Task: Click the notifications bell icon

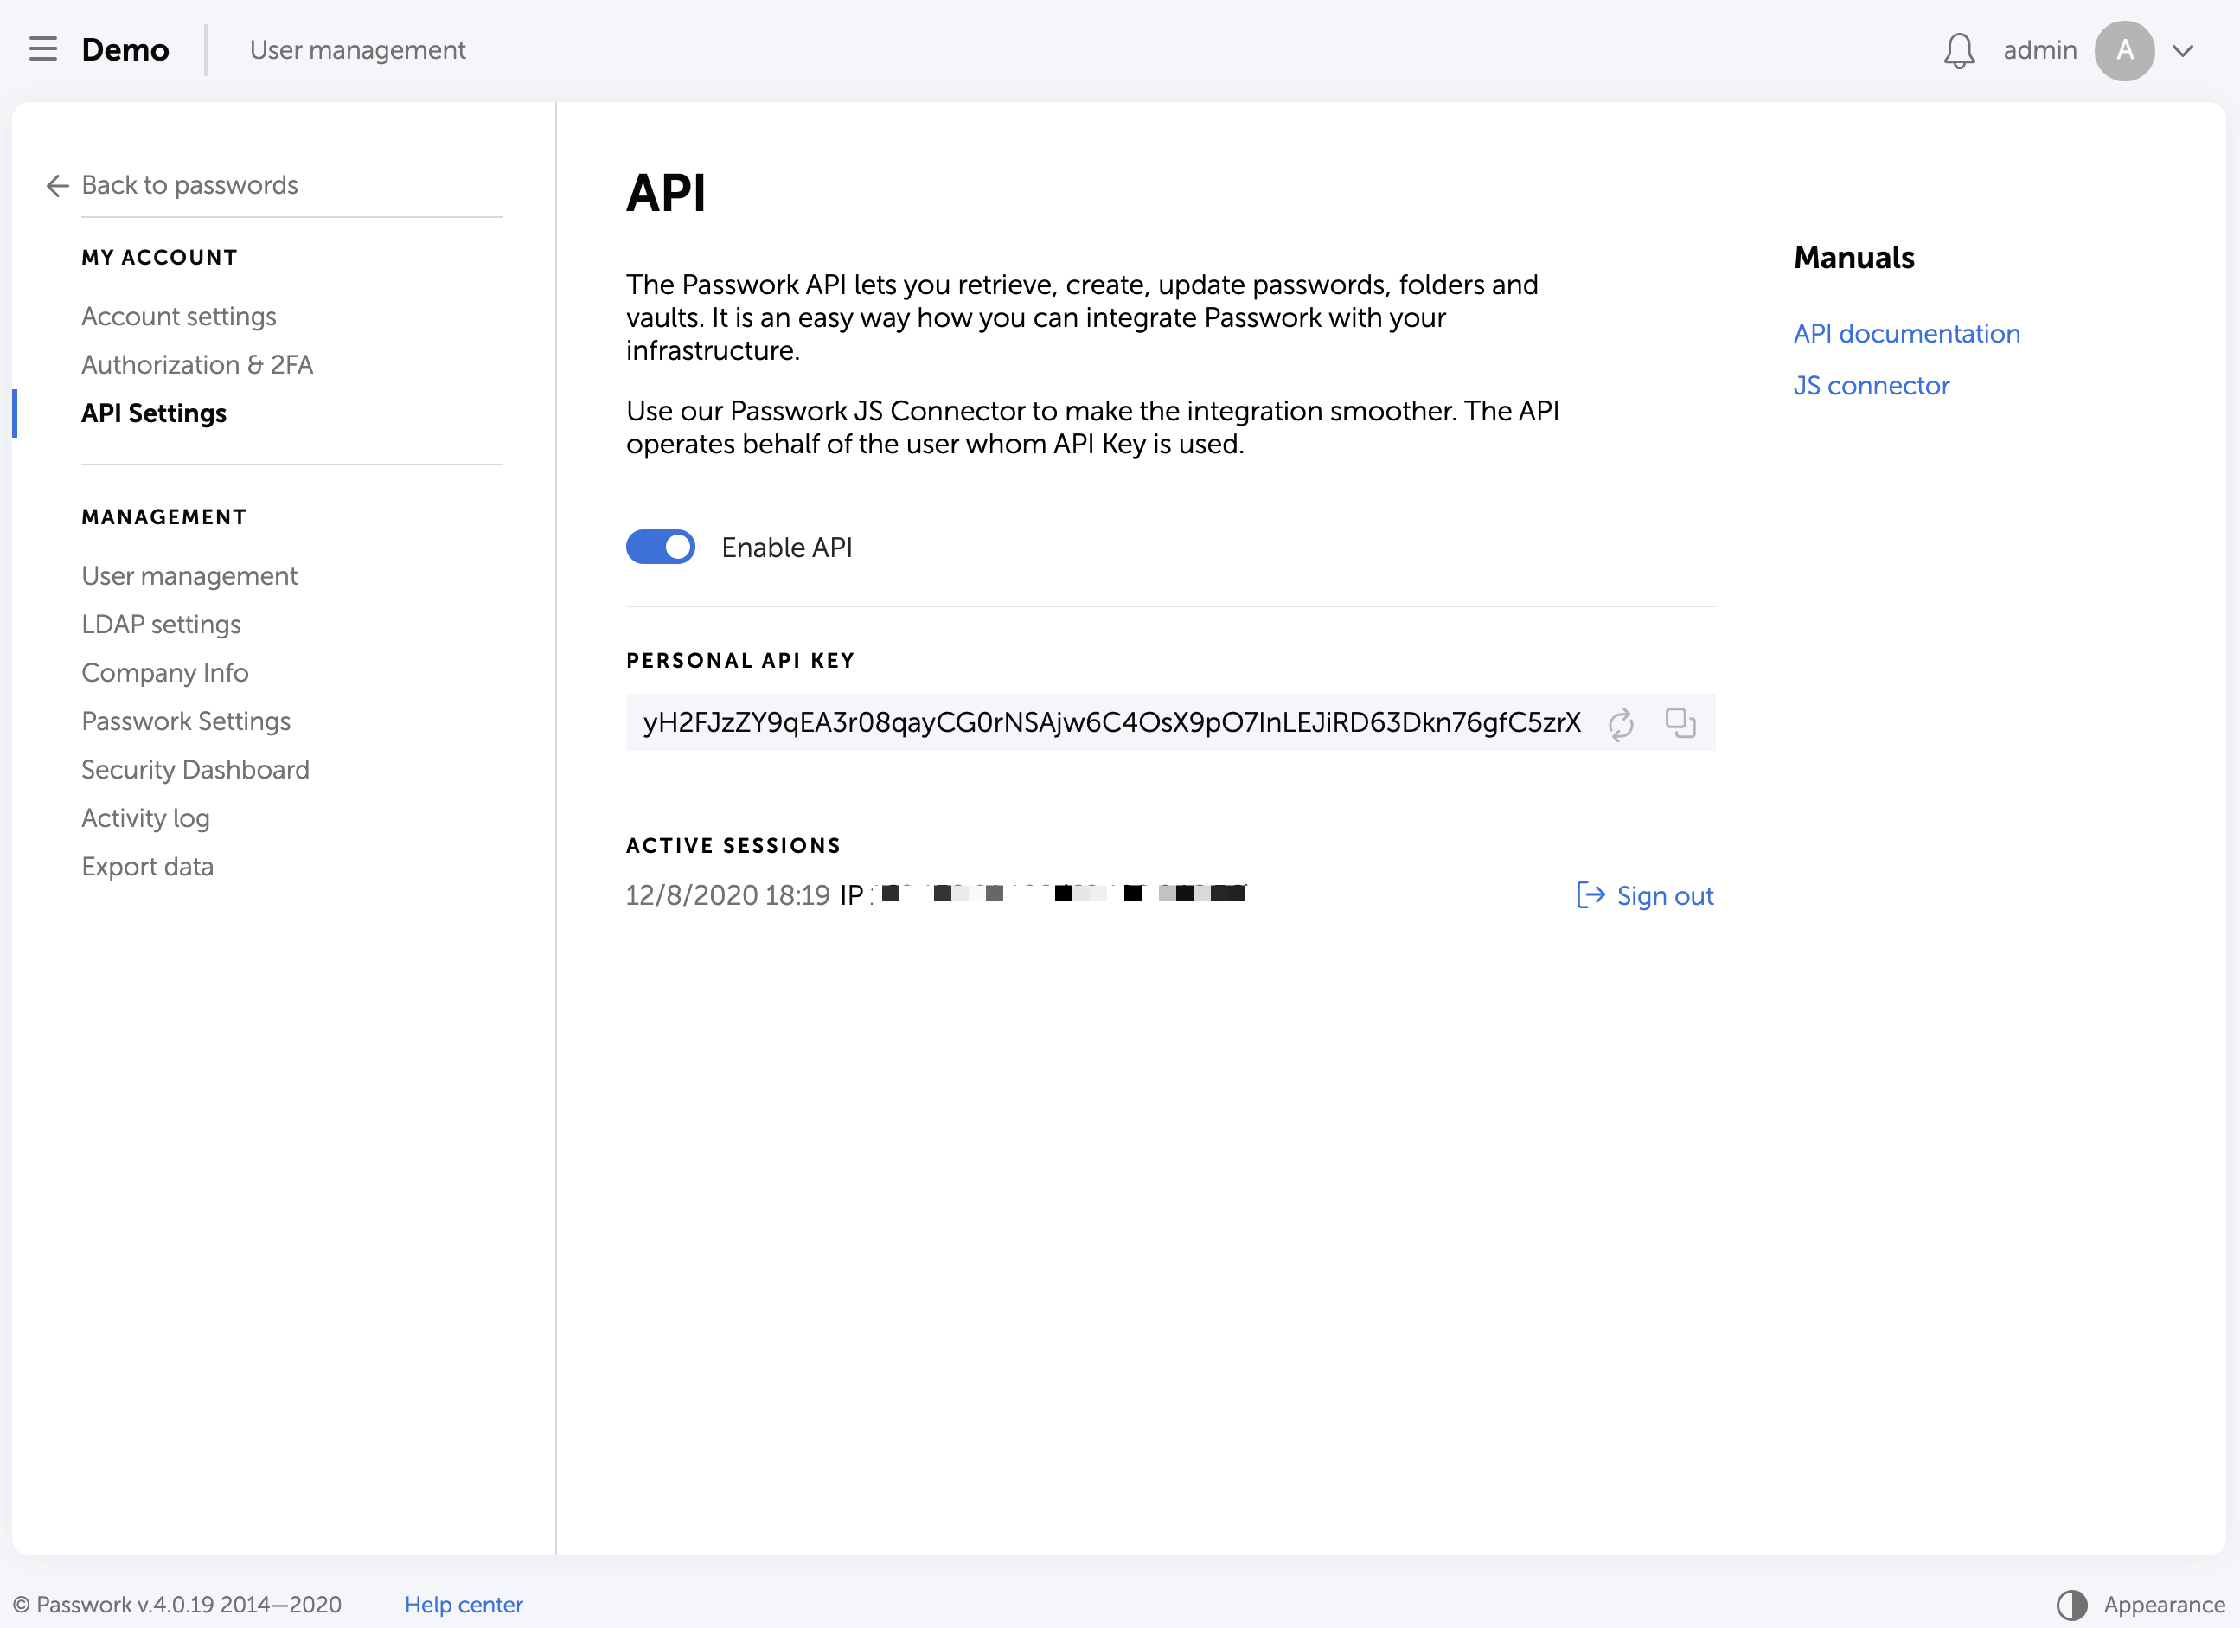Action: (x=1959, y=50)
